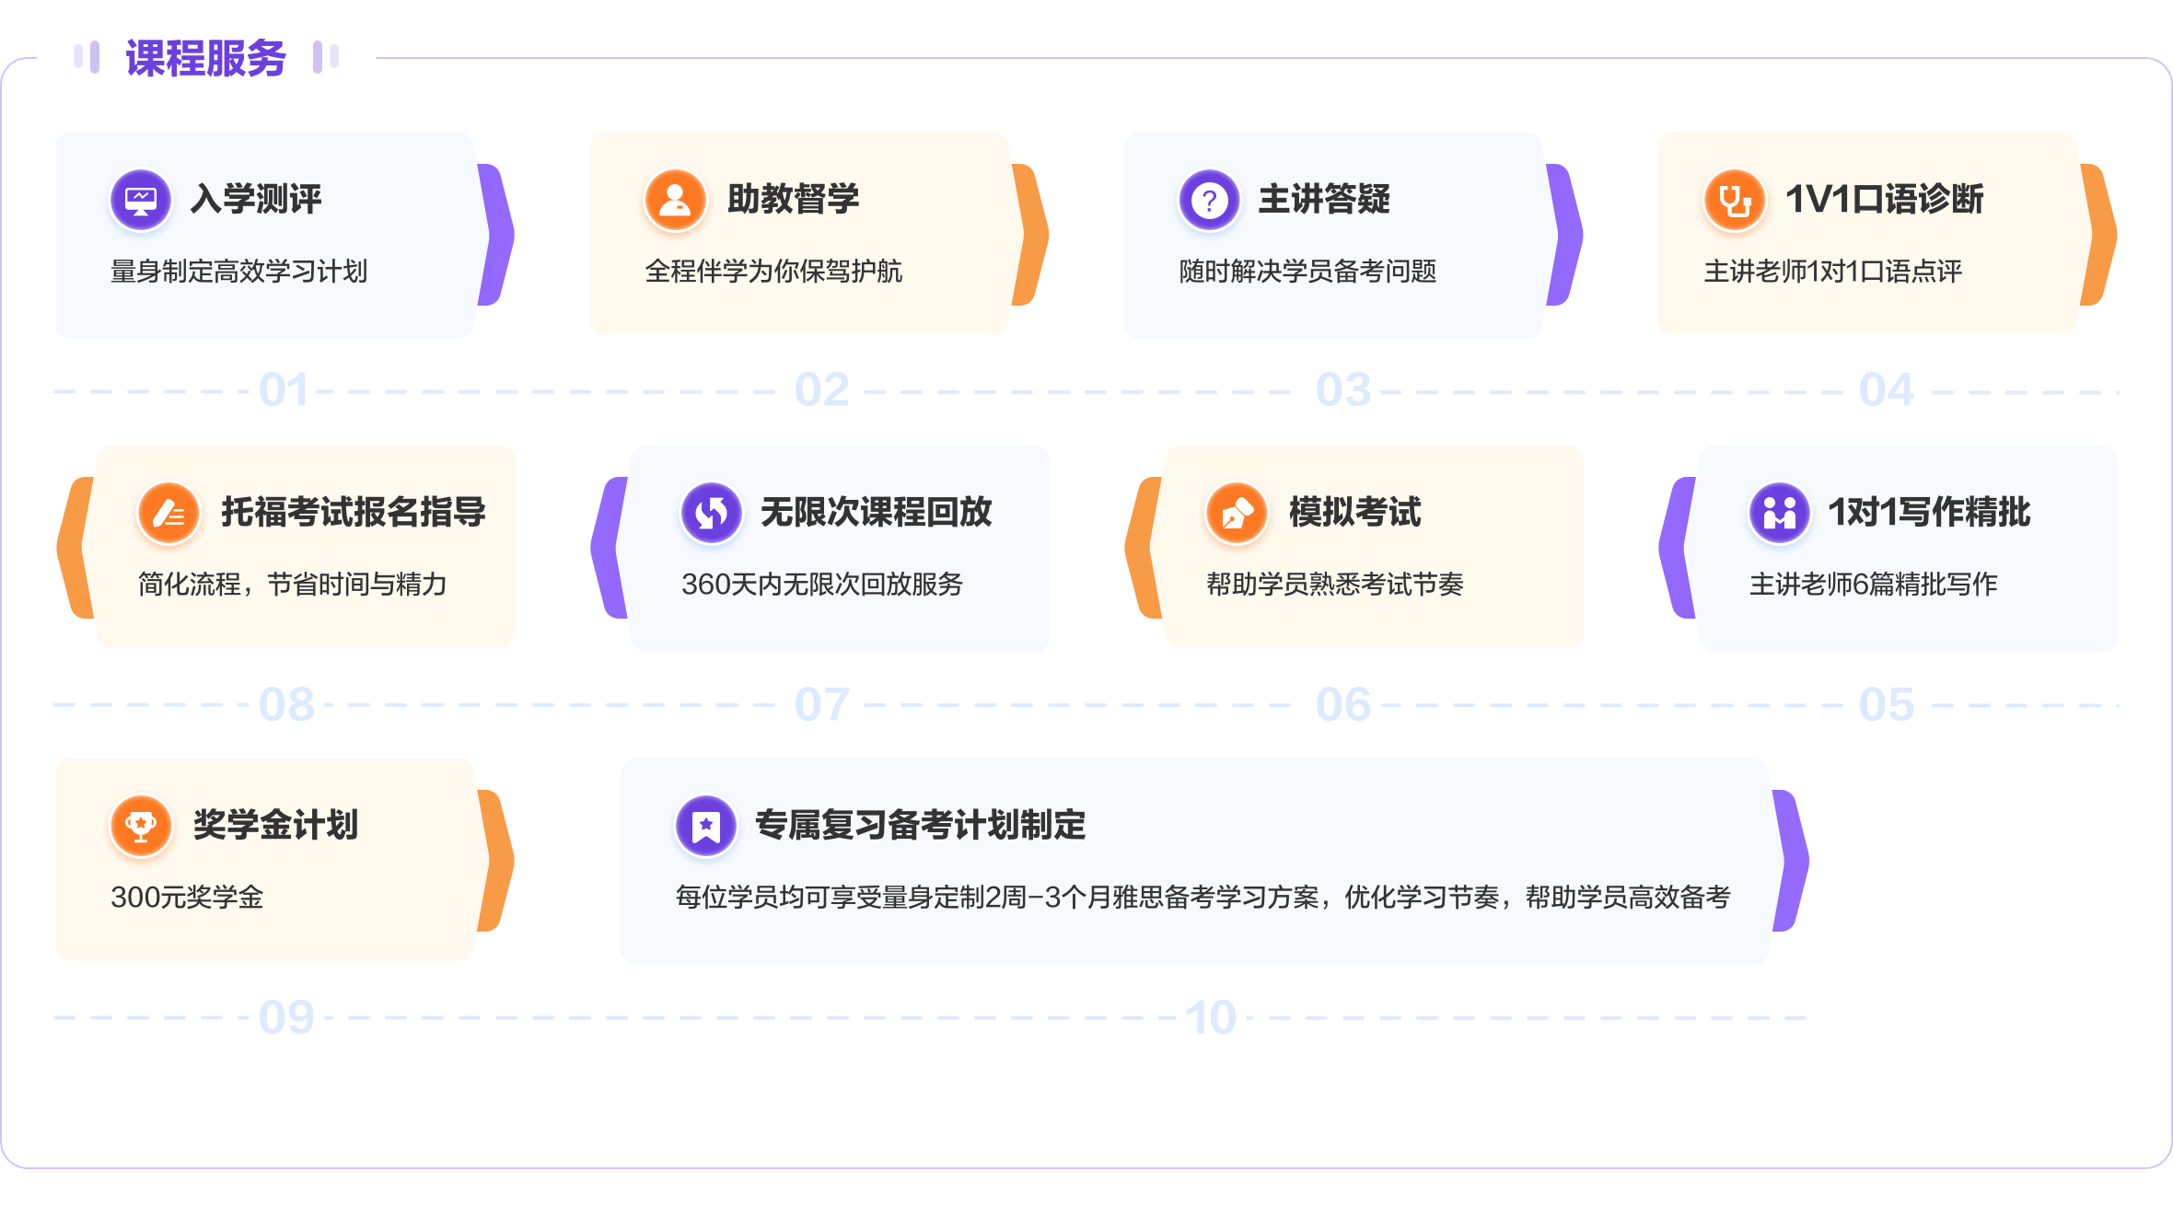Click the bookmark star icon for 专属复习备考计划制定
This screenshot has height=1217, width=2173.
coord(706,826)
